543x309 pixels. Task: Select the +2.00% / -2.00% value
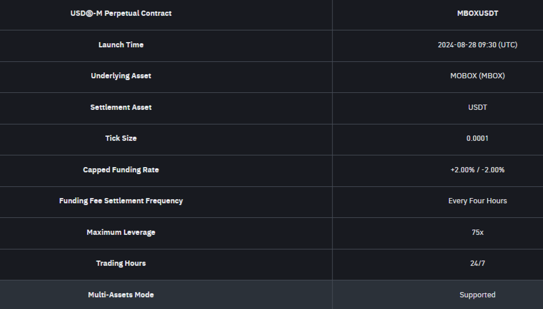[478, 170]
